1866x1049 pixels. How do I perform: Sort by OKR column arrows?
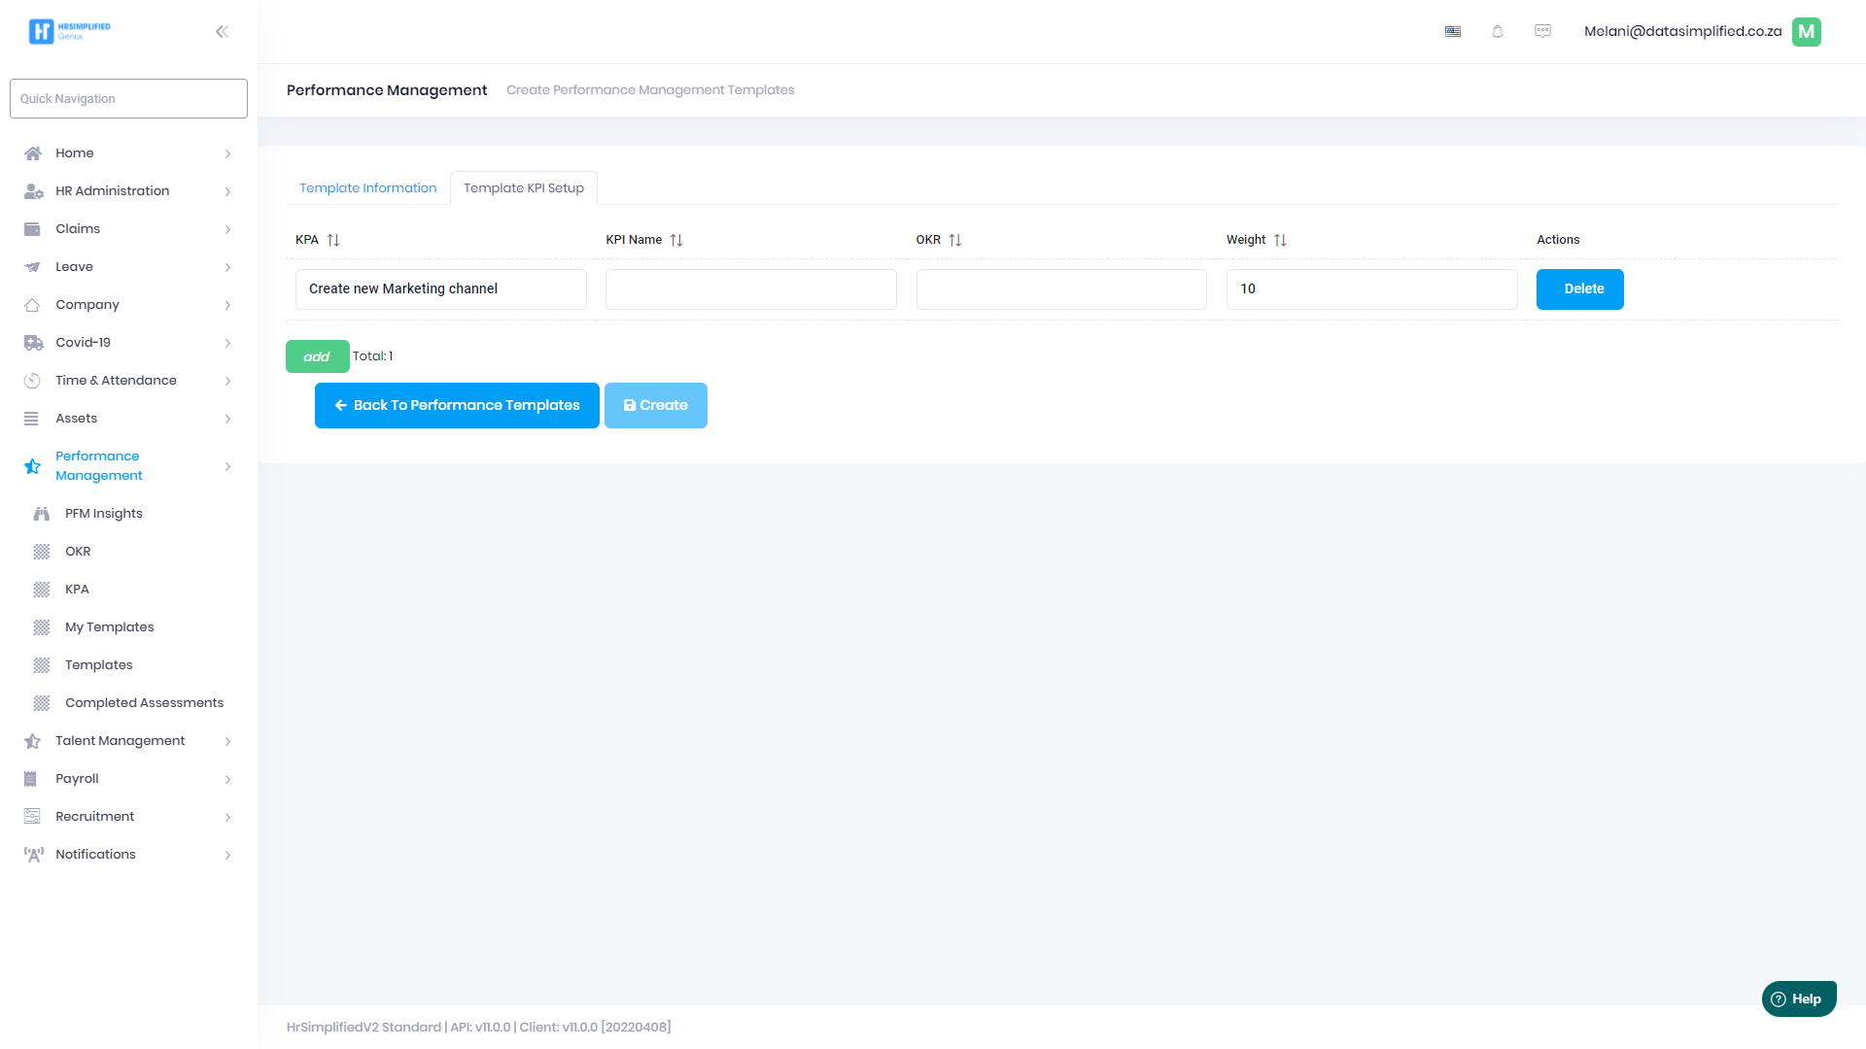[955, 240]
